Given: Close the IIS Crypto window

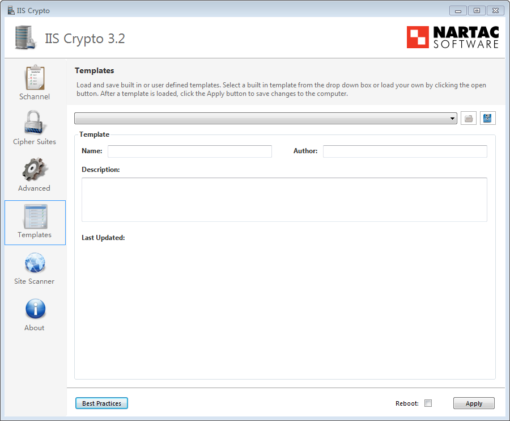Looking at the screenshot, I should click(495, 11).
